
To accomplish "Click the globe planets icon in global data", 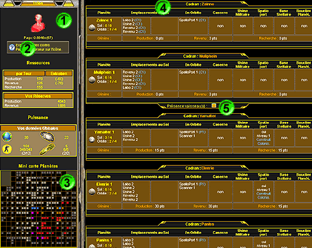I will pyautogui.click(x=7, y=137).
